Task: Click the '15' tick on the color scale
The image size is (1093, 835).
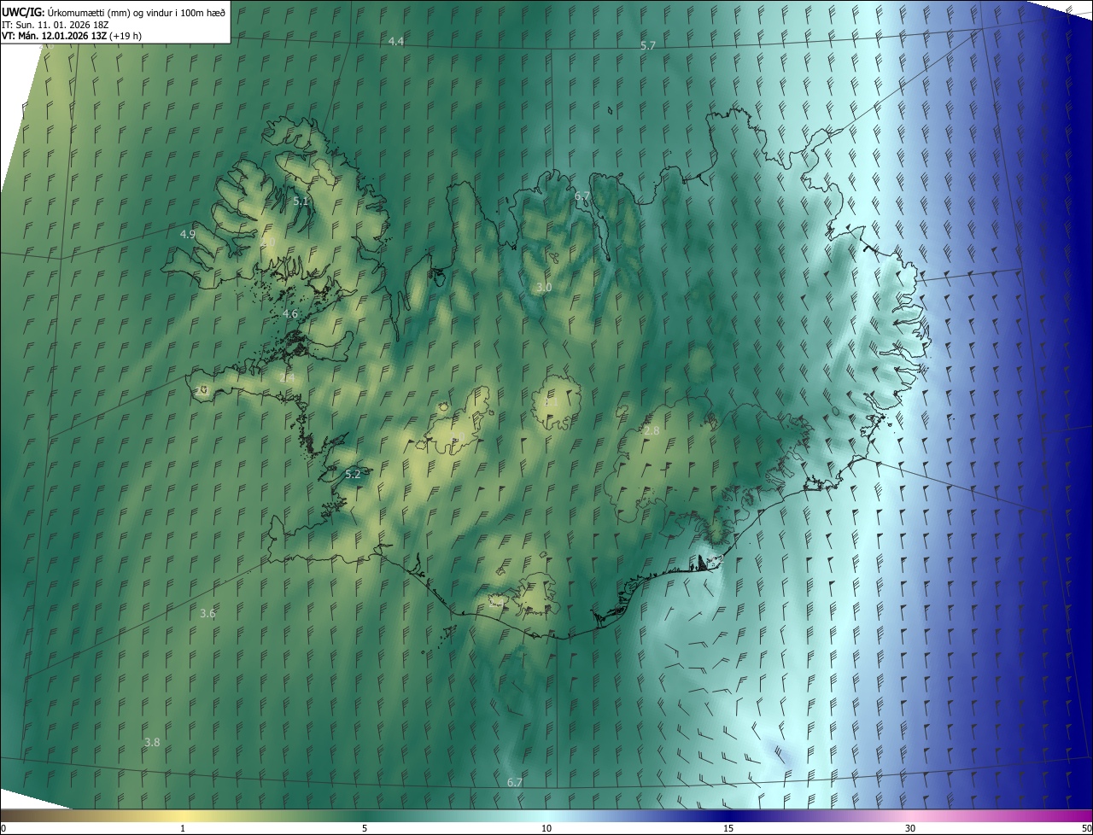Action: point(728,828)
